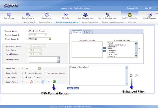Click the enhanced filter icon
This screenshot has width=158, height=108.
tap(131, 76)
